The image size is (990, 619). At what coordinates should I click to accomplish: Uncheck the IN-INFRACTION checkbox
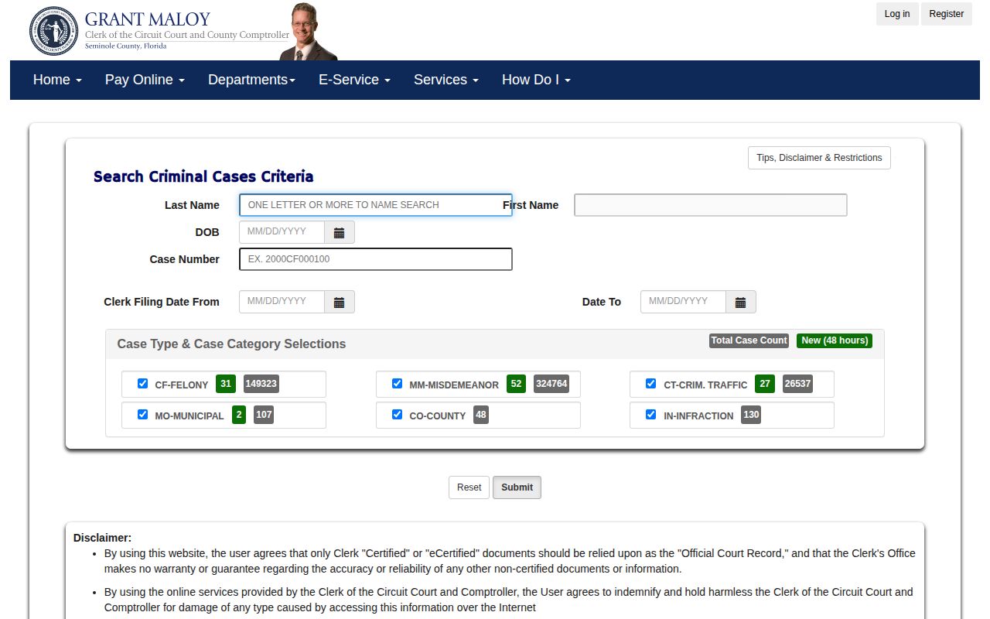(x=650, y=414)
